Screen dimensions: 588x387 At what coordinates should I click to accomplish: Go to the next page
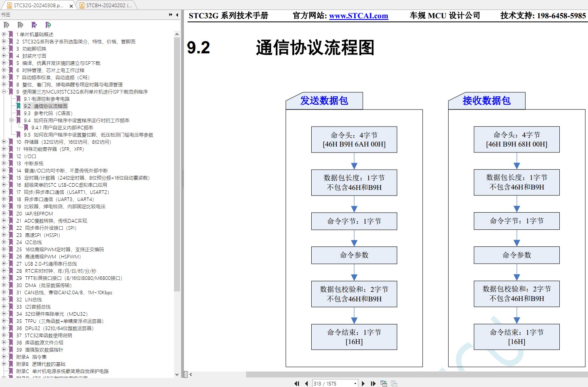pyautogui.click(x=363, y=383)
